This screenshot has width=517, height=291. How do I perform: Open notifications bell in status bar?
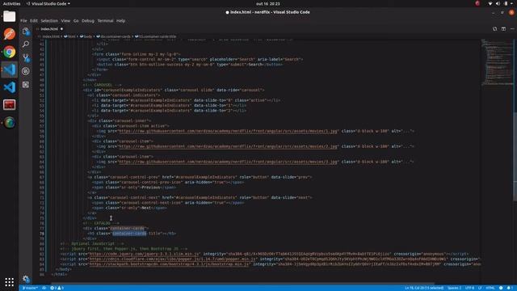510,288
